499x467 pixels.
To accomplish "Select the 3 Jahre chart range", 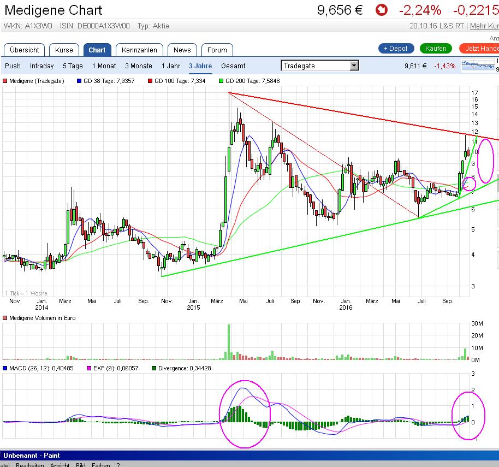I will click(200, 66).
